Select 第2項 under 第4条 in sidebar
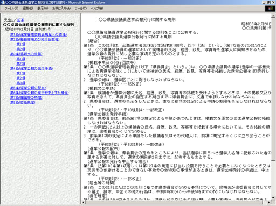 21,78
